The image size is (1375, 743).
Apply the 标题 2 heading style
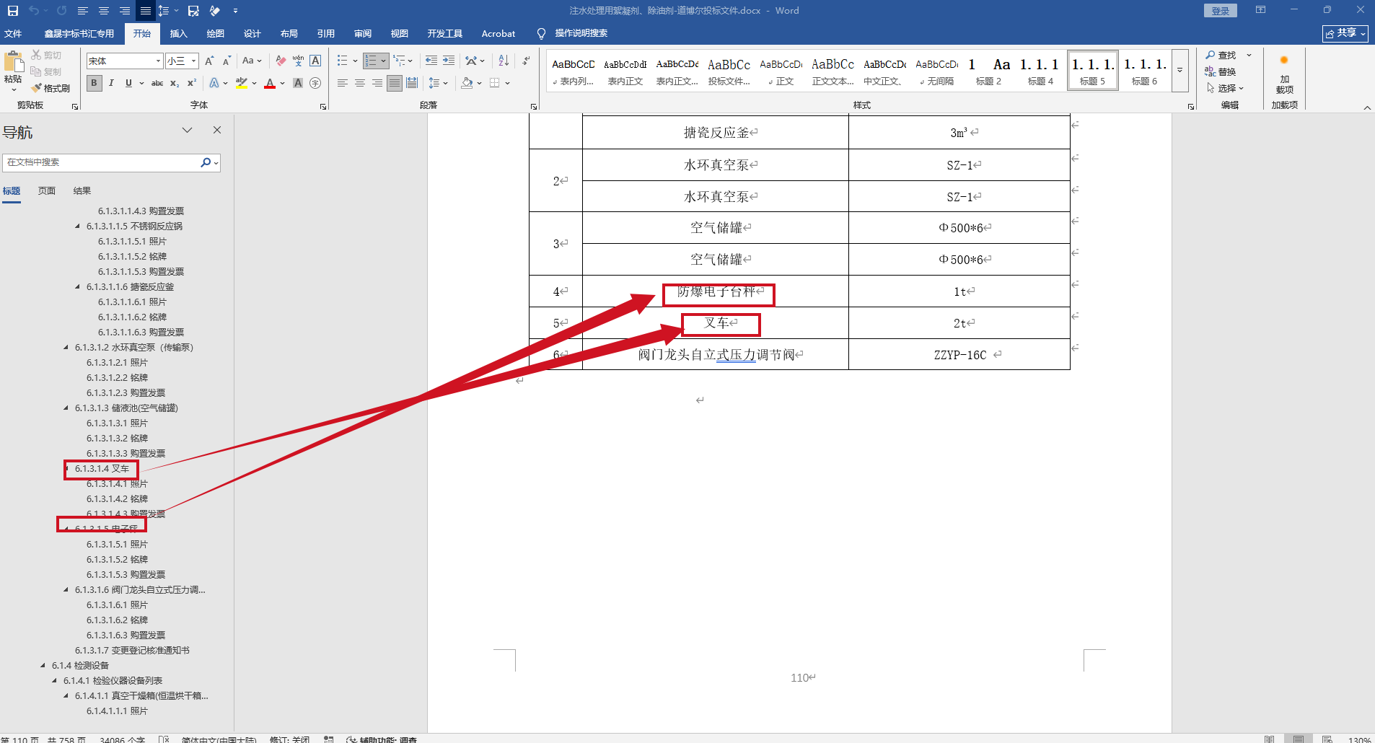(988, 70)
